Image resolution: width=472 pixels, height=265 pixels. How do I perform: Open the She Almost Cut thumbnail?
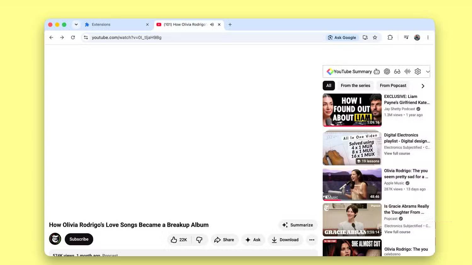pos(352,247)
